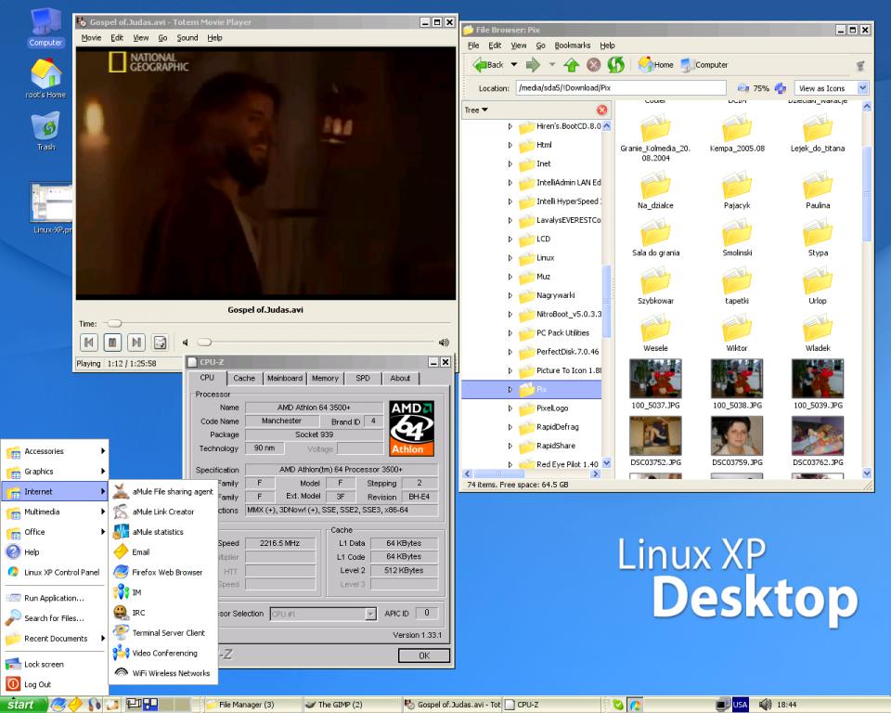Skip to next track in Totem
Viewport: 891px width, 713px height.
pos(136,343)
